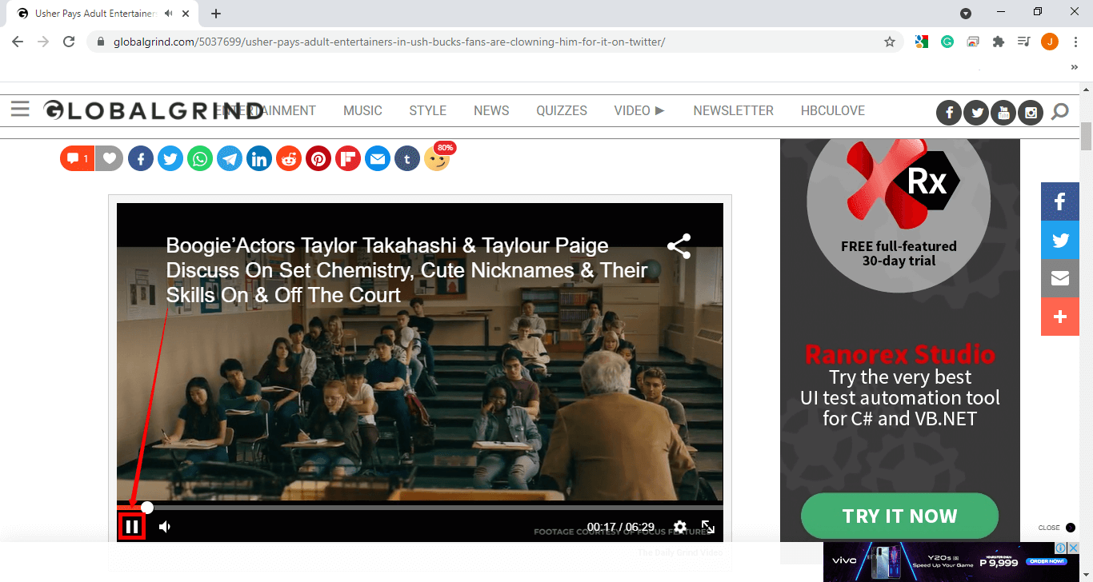This screenshot has height=582, width=1093.
Task: Mute the tab via speaker icon
Action: point(168,14)
